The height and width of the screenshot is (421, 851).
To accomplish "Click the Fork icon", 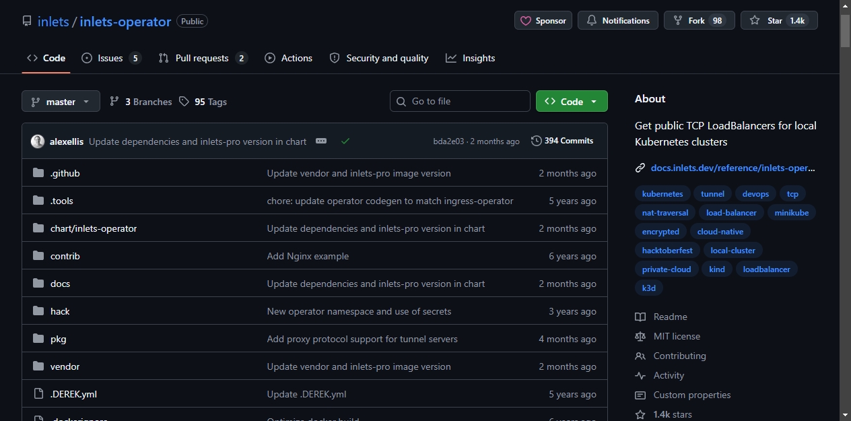I will pos(677,21).
